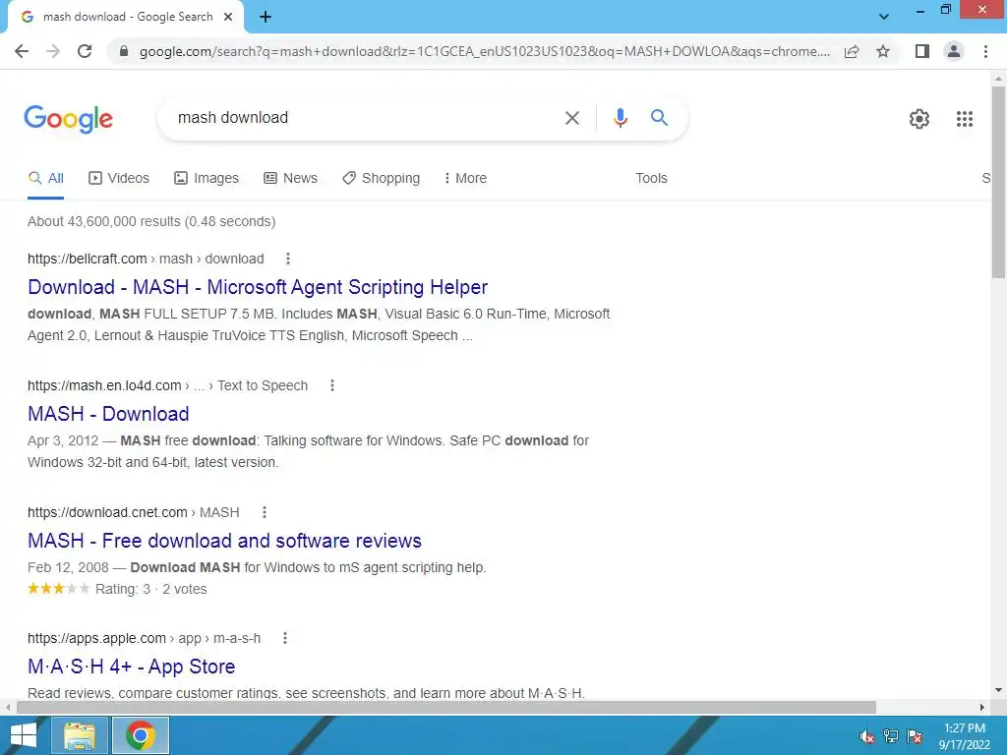The width and height of the screenshot is (1007, 755).
Task: Open File Explorer from the taskbar
Action: [x=80, y=735]
